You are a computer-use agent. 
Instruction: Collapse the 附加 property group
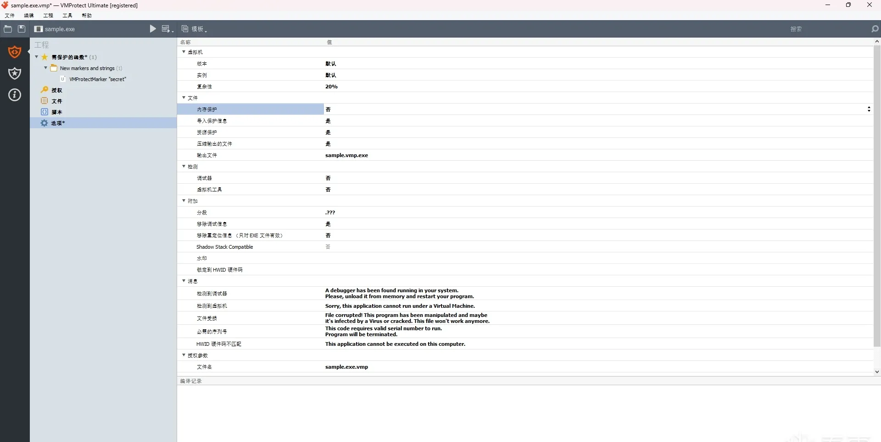tap(184, 201)
